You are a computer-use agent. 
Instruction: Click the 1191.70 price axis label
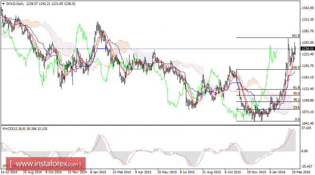click(x=307, y=66)
